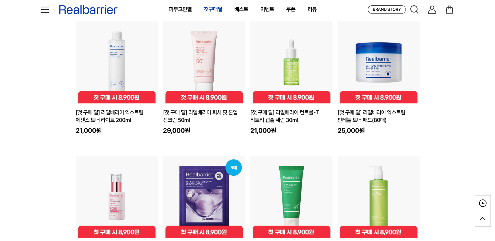Open the shopping bag cart icon
This screenshot has width=495, height=241.
point(449,10)
